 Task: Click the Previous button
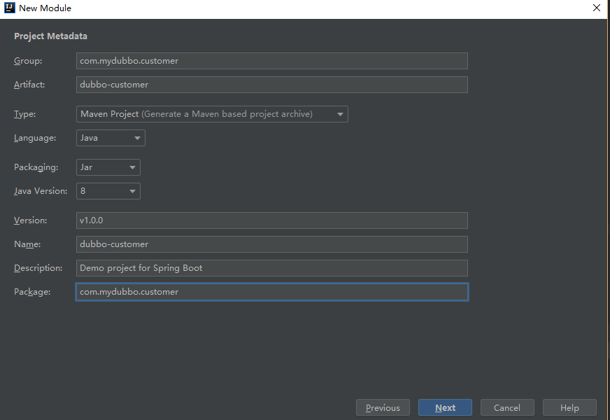tap(383, 407)
